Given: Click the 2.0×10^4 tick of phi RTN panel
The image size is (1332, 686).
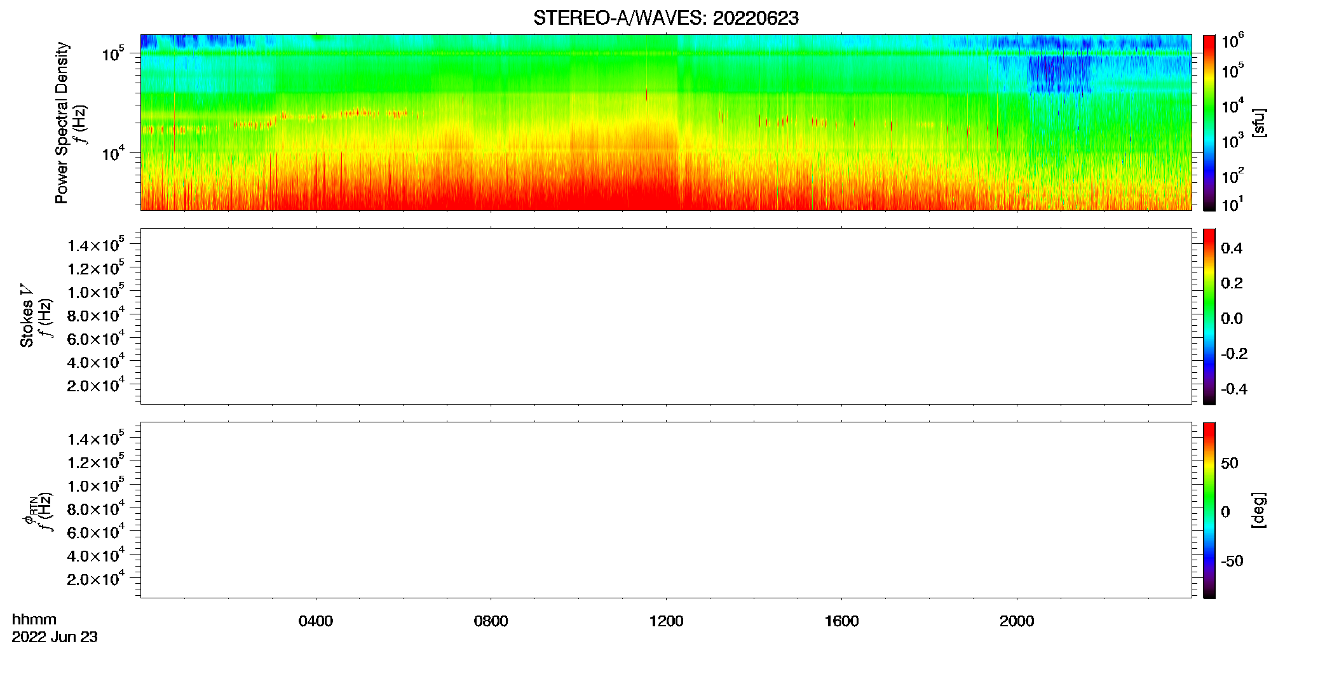Looking at the screenshot, I should [x=95, y=578].
